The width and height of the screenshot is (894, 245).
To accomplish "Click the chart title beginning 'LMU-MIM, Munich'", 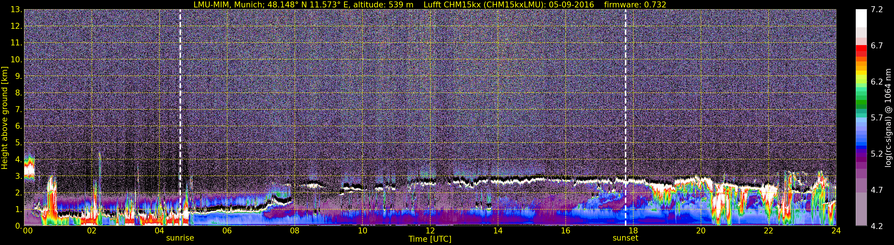I will 430,4.
